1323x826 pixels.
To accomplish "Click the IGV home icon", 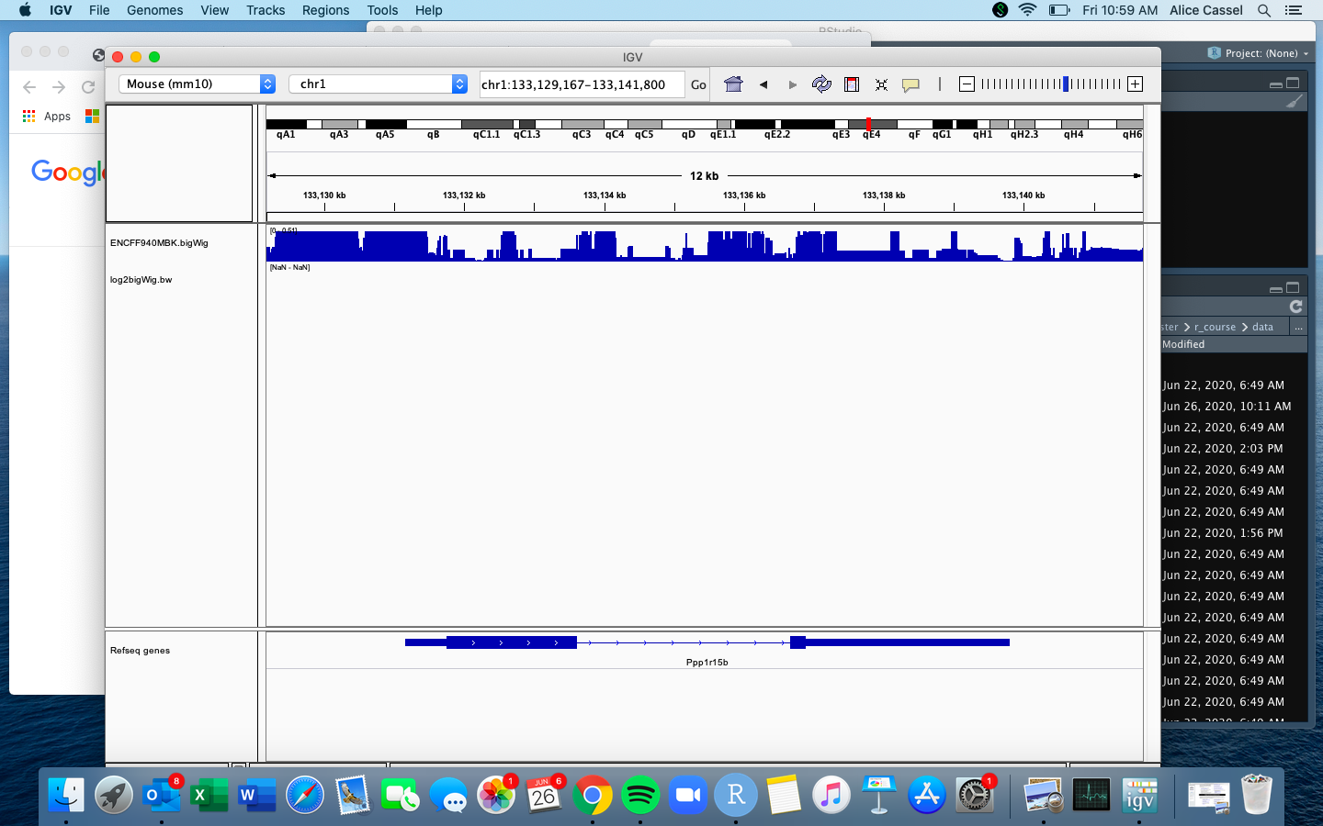I will coord(733,84).
